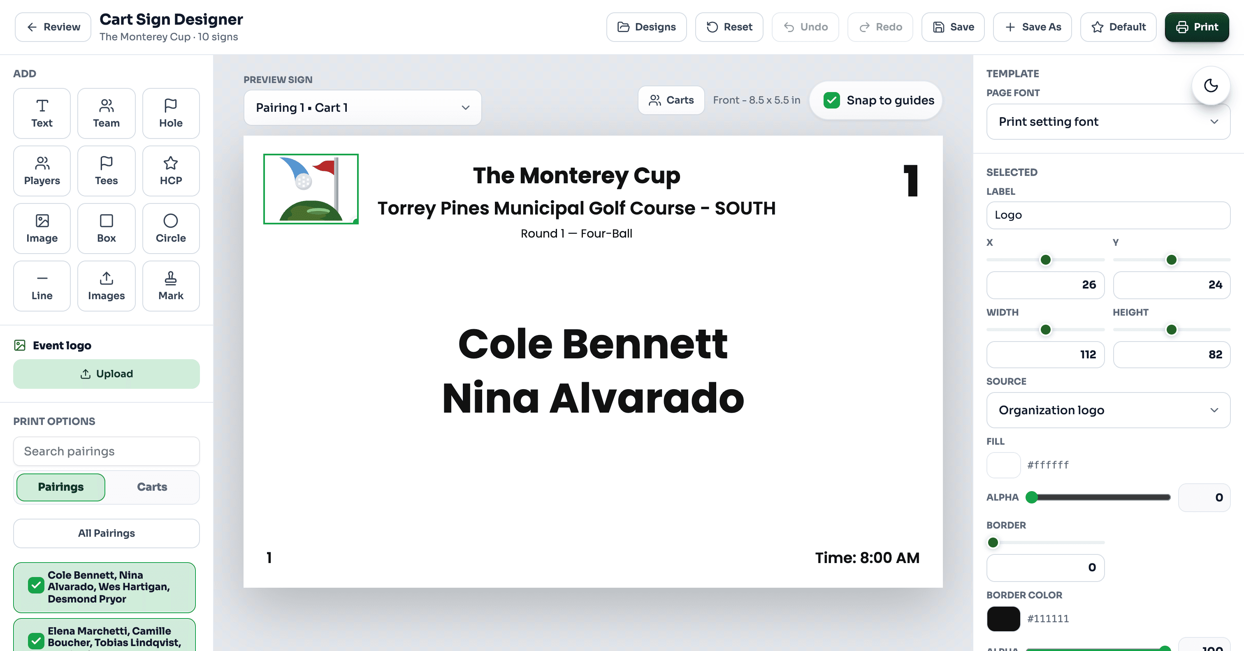
Task: Reset the sign design
Action: click(729, 27)
